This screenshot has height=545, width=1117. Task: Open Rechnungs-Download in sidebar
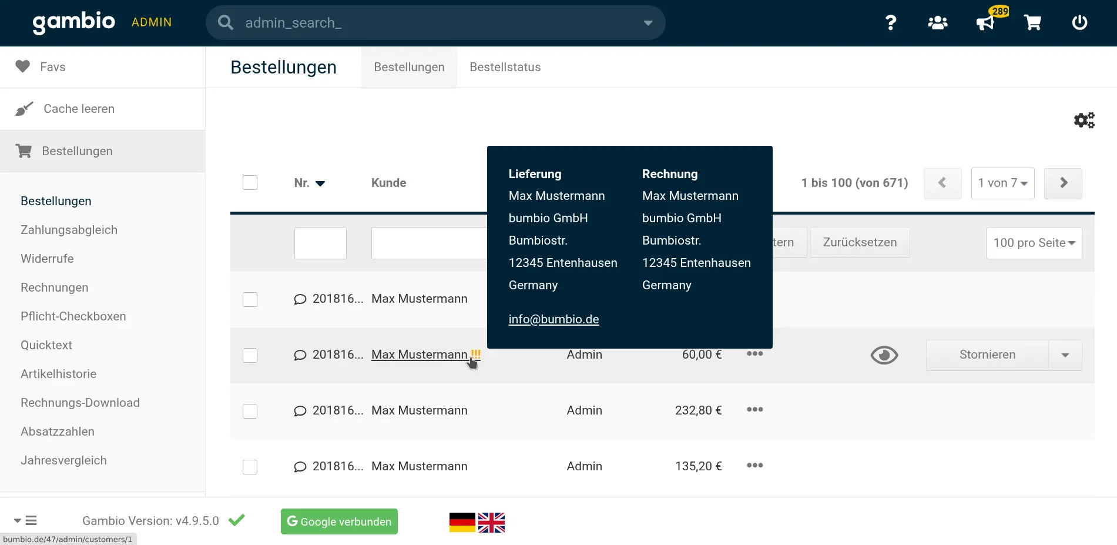(80, 403)
